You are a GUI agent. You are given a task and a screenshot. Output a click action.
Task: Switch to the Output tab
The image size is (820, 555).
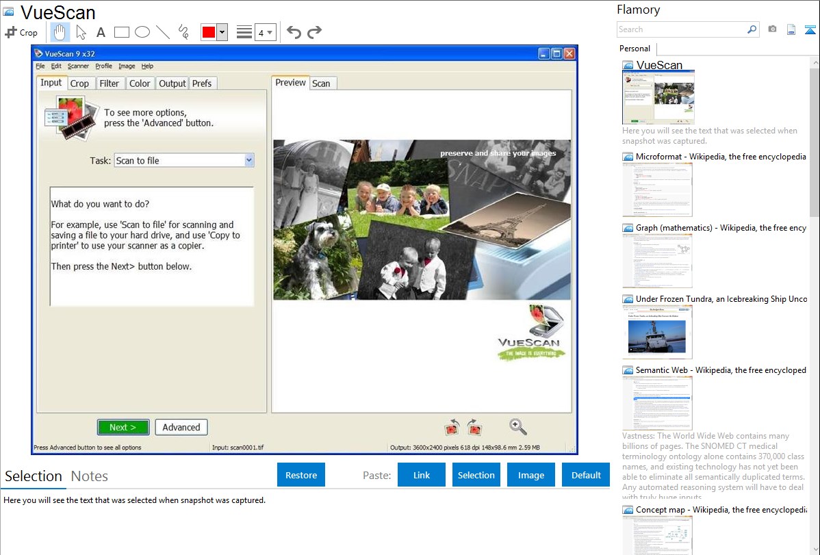pos(172,83)
